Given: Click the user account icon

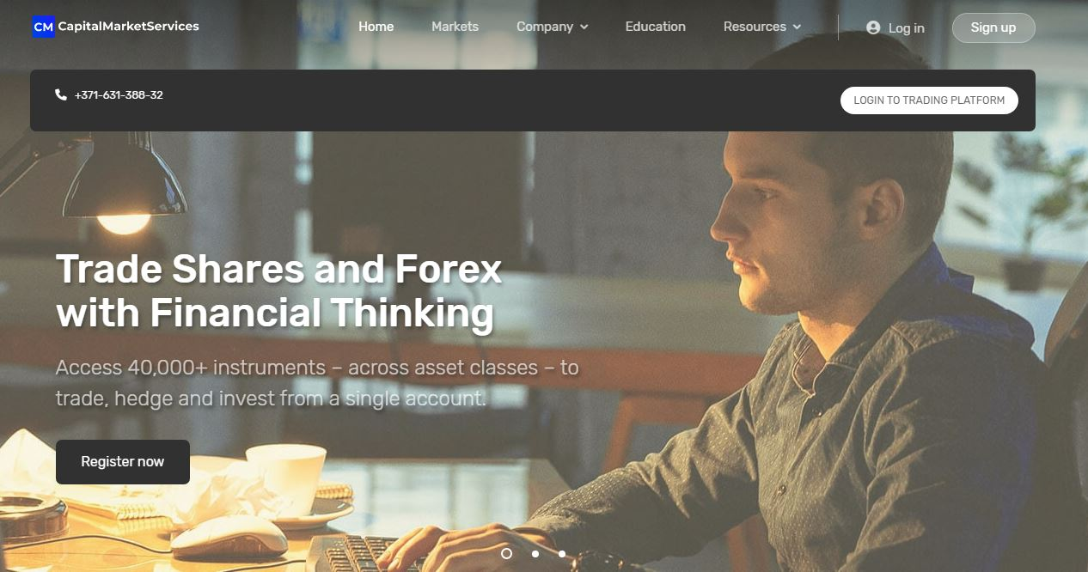Looking at the screenshot, I should coord(873,27).
